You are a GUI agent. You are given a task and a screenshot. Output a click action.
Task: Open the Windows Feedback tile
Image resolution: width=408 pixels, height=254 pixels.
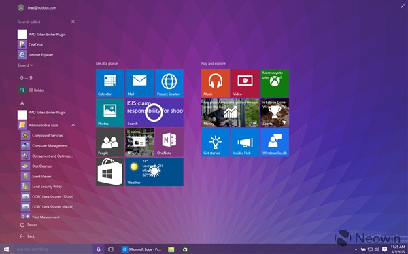[275, 142]
